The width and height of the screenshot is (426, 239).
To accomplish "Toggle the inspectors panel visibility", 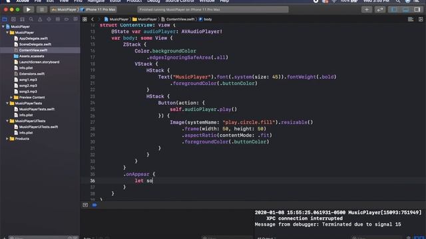I will point(417,9).
